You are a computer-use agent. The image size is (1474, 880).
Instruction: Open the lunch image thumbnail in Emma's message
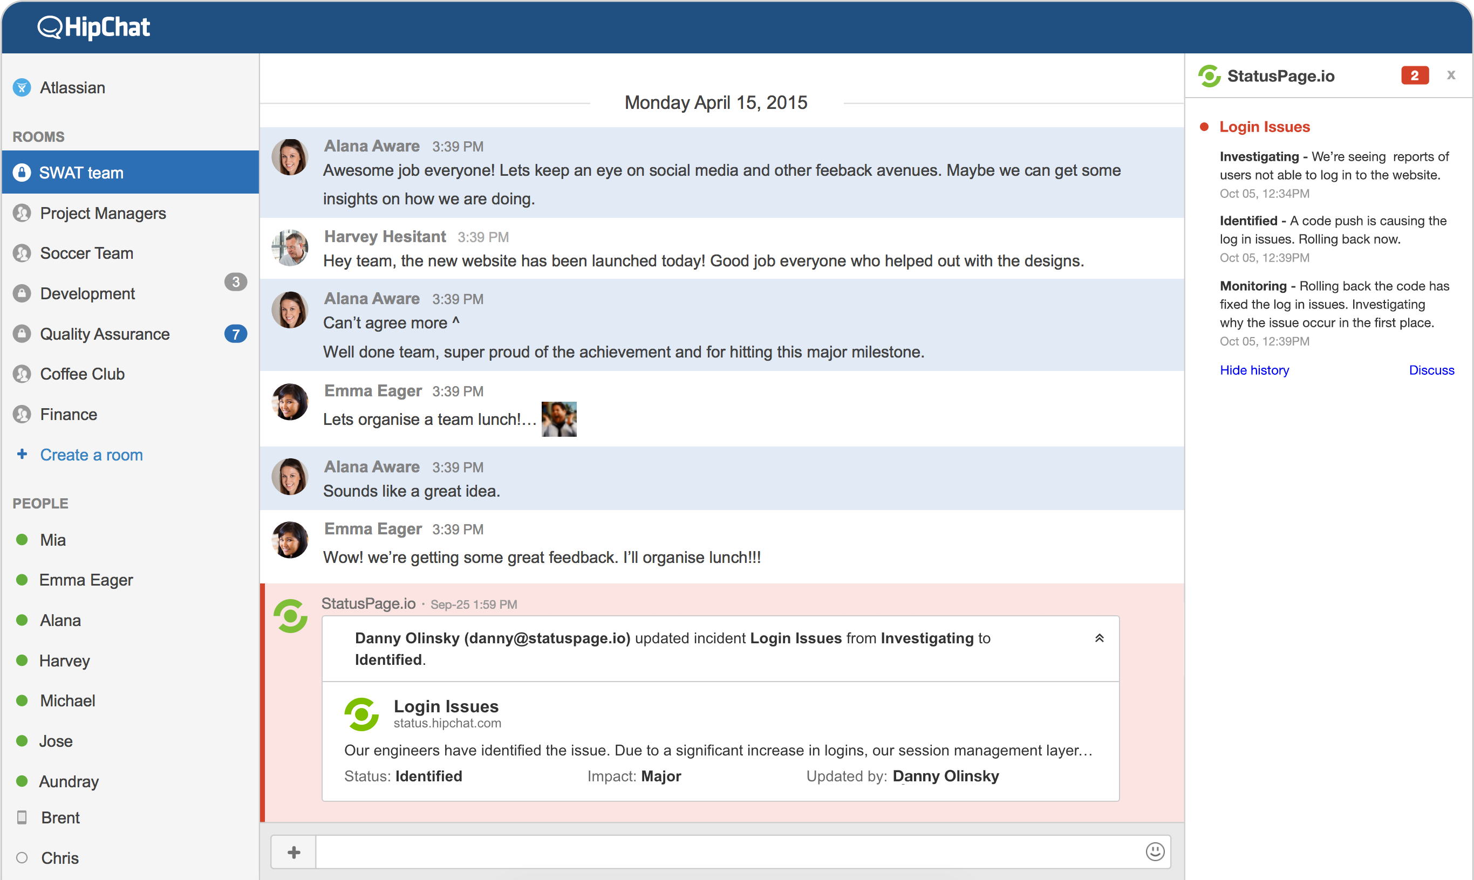[x=559, y=420]
